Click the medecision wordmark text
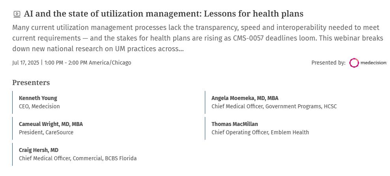This screenshot has width=390, height=176. [x=373, y=63]
